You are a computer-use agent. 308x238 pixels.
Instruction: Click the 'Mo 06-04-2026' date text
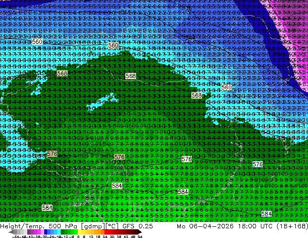pyautogui.click(x=205, y=226)
